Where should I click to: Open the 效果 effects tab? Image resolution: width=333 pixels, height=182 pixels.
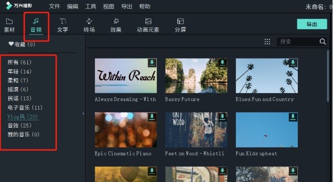(x=116, y=25)
